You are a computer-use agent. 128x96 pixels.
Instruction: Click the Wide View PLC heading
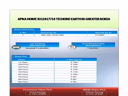[x=94, y=90]
